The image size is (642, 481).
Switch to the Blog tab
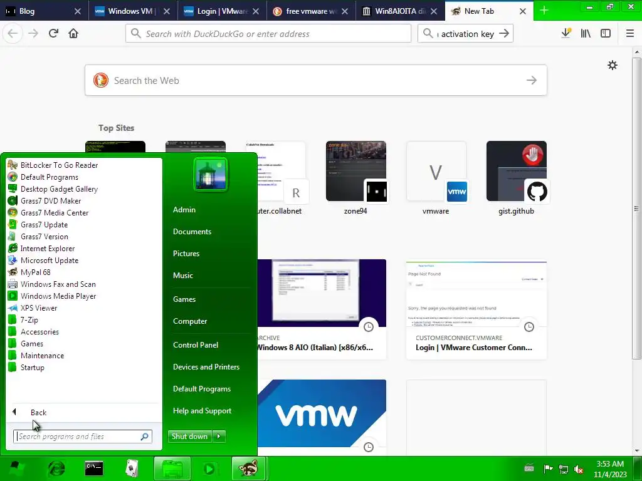click(x=39, y=11)
